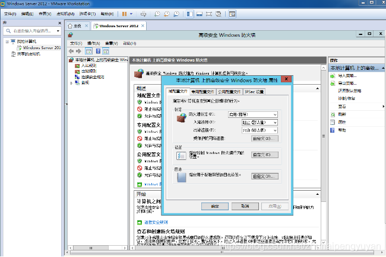
Task: Switch to IPSec 设置 tab
Action: coord(254,92)
